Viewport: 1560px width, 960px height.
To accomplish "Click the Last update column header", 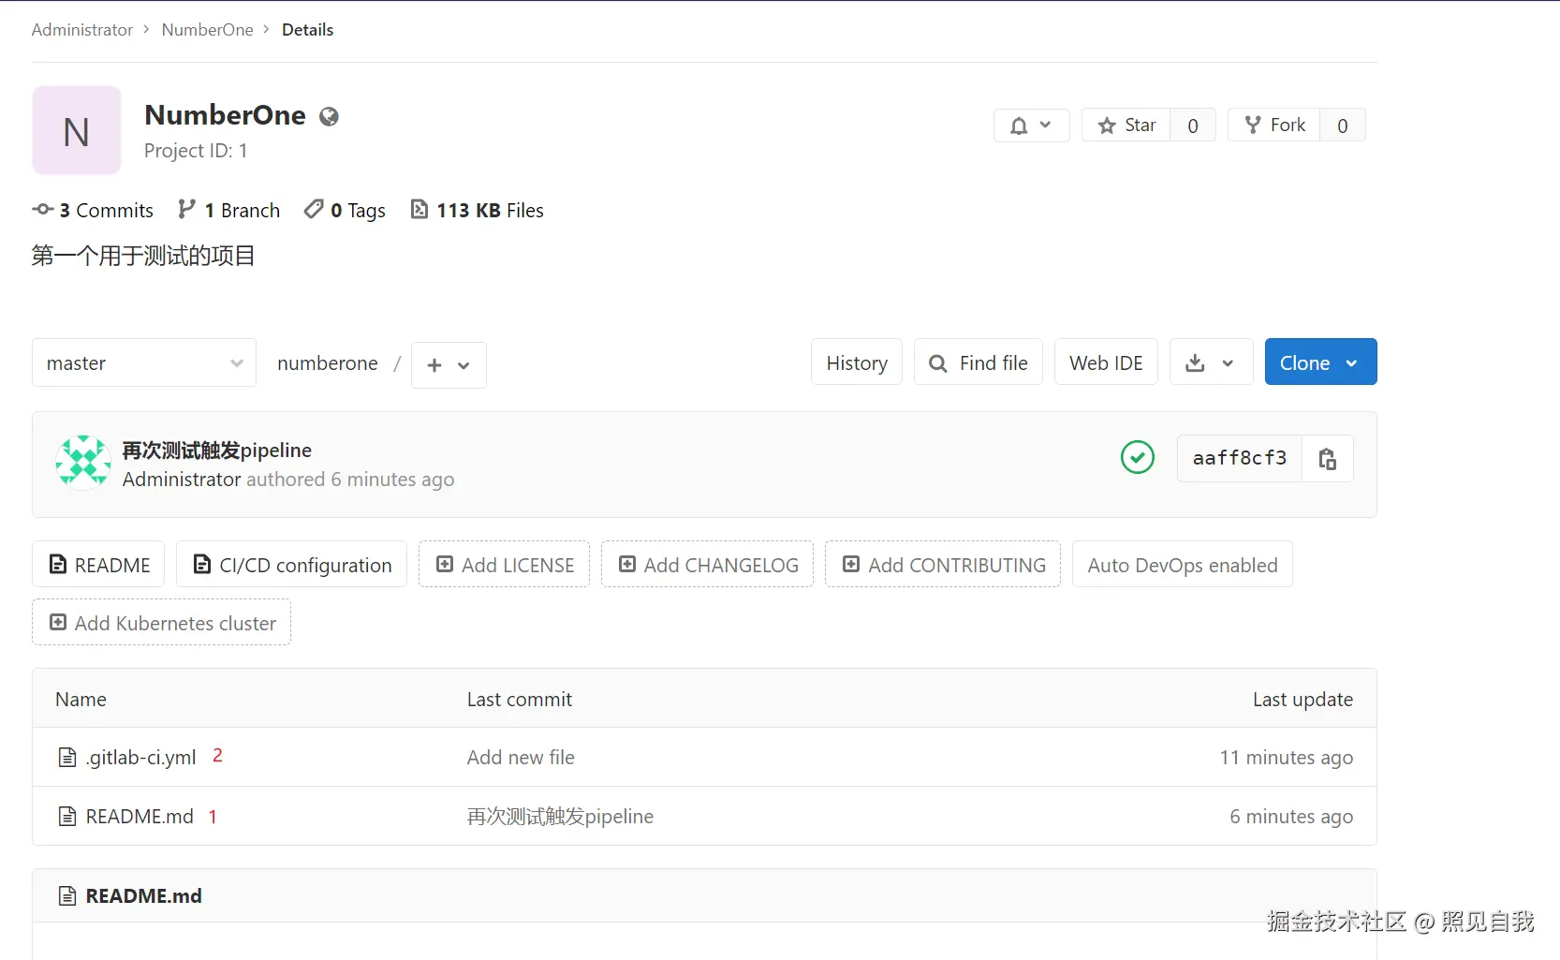I will [1302, 699].
